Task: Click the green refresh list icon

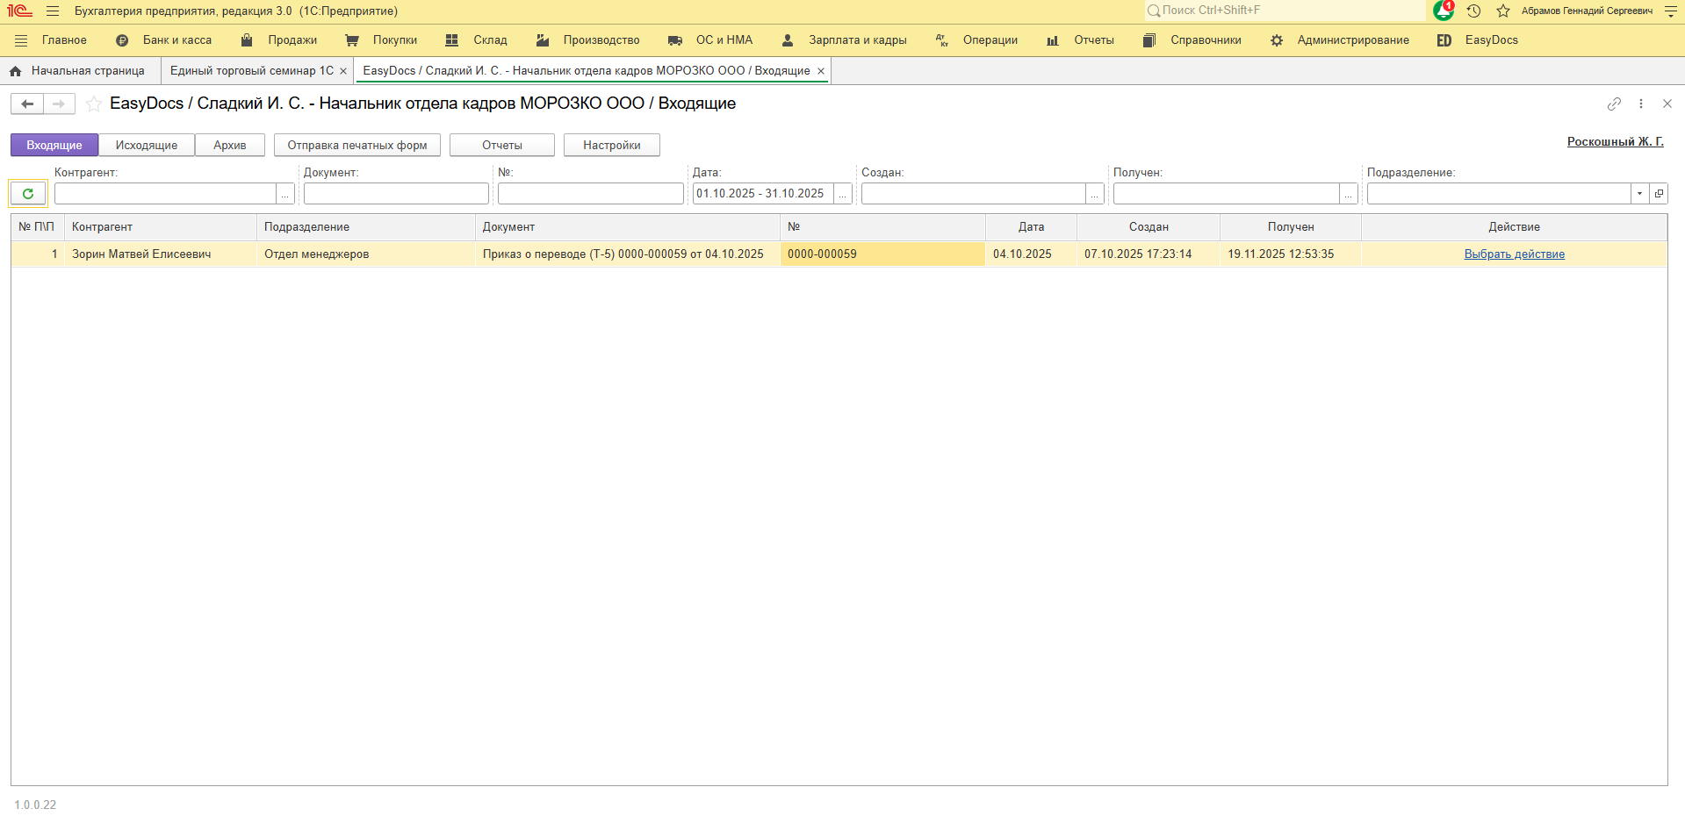Action: tap(28, 194)
